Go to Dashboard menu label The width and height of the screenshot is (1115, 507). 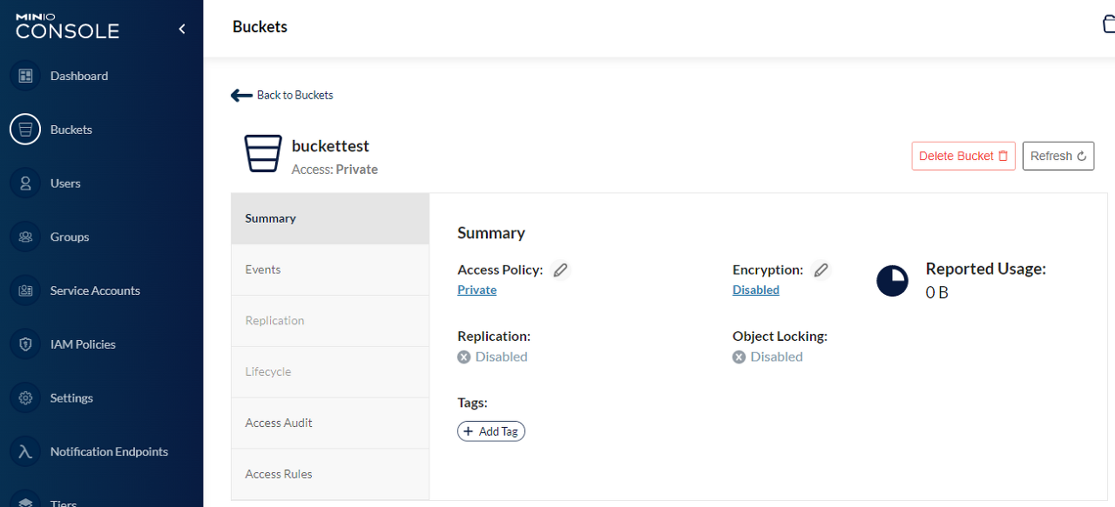79,76
